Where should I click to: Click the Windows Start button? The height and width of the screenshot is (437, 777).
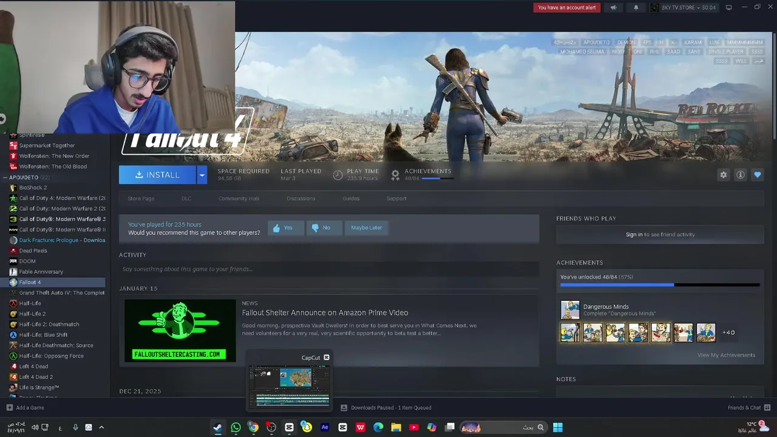click(557, 427)
